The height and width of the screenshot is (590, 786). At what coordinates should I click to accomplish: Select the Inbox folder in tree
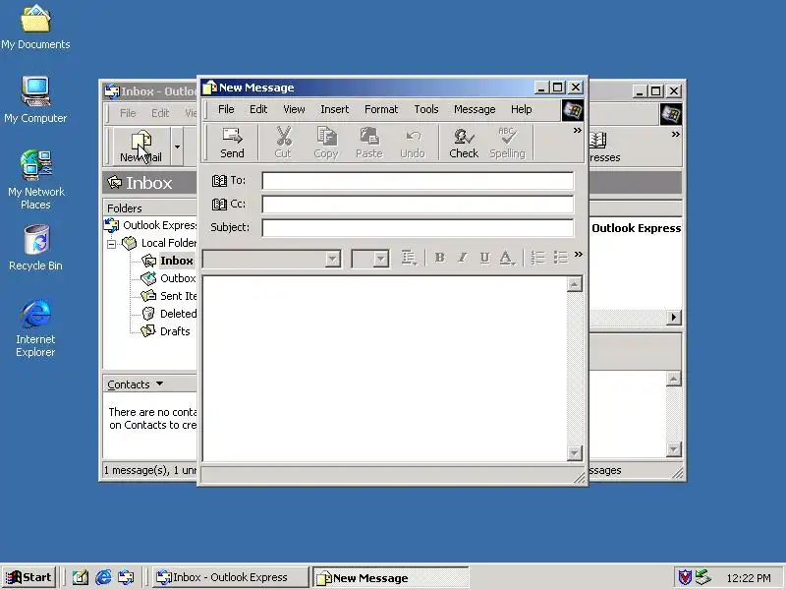pyautogui.click(x=176, y=261)
